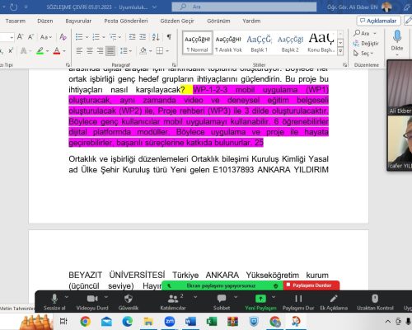The height and width of the screenshot is (330, 412).
Task: Open the Açıklamalar comments button
Action: point(378,21)
